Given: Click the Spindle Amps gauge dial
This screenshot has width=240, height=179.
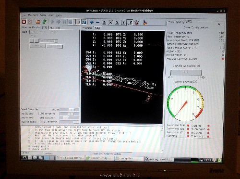Looking at the screenshot, I should pos(185,103).
